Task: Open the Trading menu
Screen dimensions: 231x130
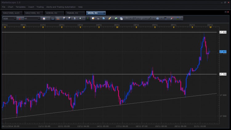Action: tap(40, 7)
